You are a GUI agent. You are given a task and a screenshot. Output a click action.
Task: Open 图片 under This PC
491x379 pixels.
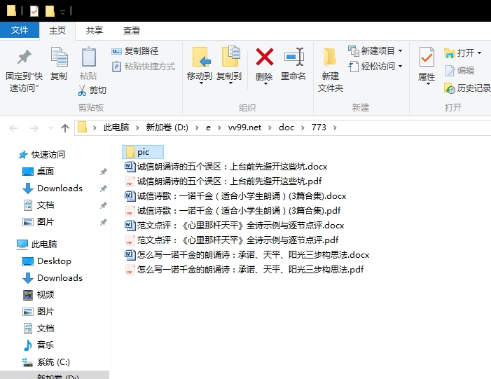point(39,312)
